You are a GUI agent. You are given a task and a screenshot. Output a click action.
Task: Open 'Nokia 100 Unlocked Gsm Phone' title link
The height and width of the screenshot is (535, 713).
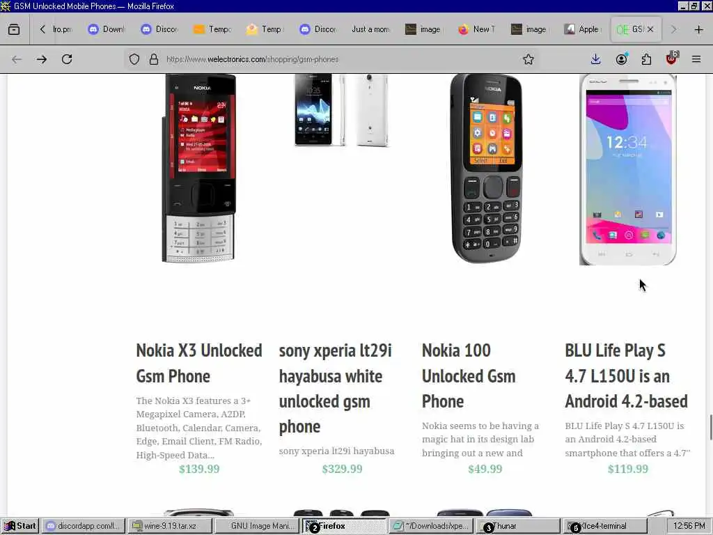469,375
